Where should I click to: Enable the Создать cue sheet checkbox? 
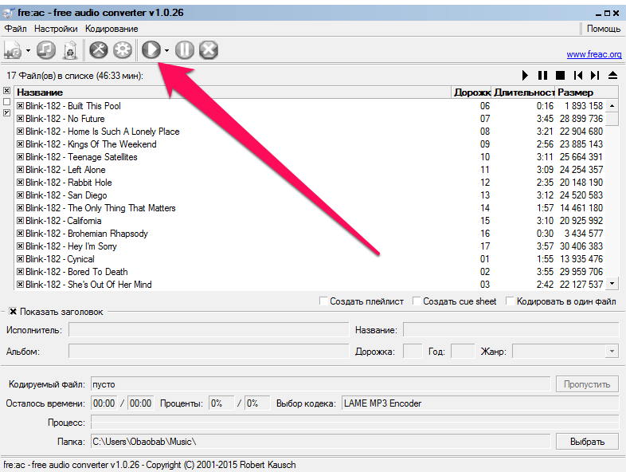(x=417, y=301)
